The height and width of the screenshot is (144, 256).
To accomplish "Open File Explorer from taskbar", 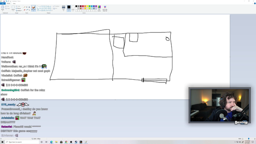I will tap(56, 142).
